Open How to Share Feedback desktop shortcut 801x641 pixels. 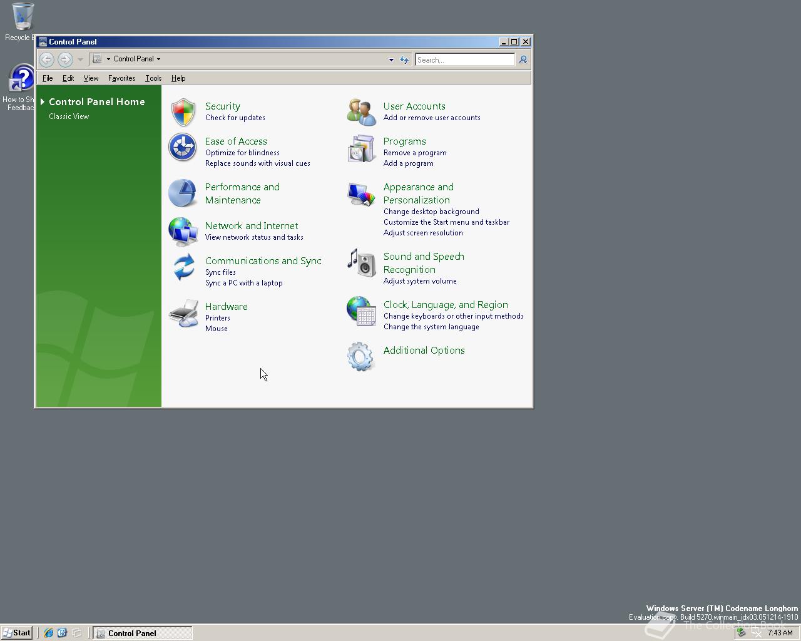[21, 78]
